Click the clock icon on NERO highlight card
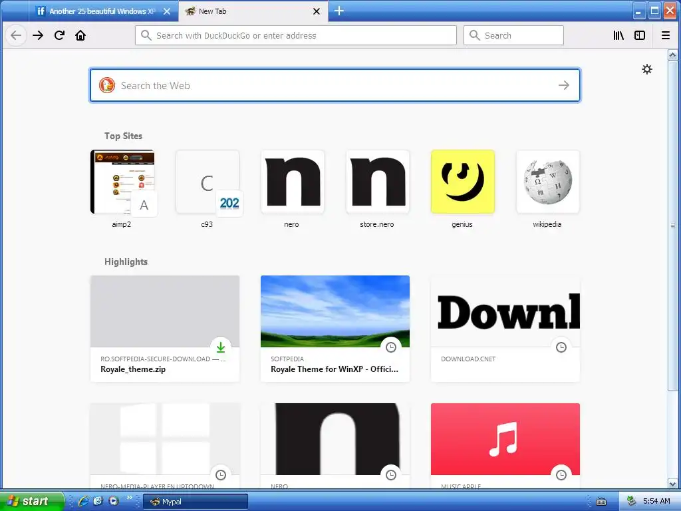 tap(391, 474)
